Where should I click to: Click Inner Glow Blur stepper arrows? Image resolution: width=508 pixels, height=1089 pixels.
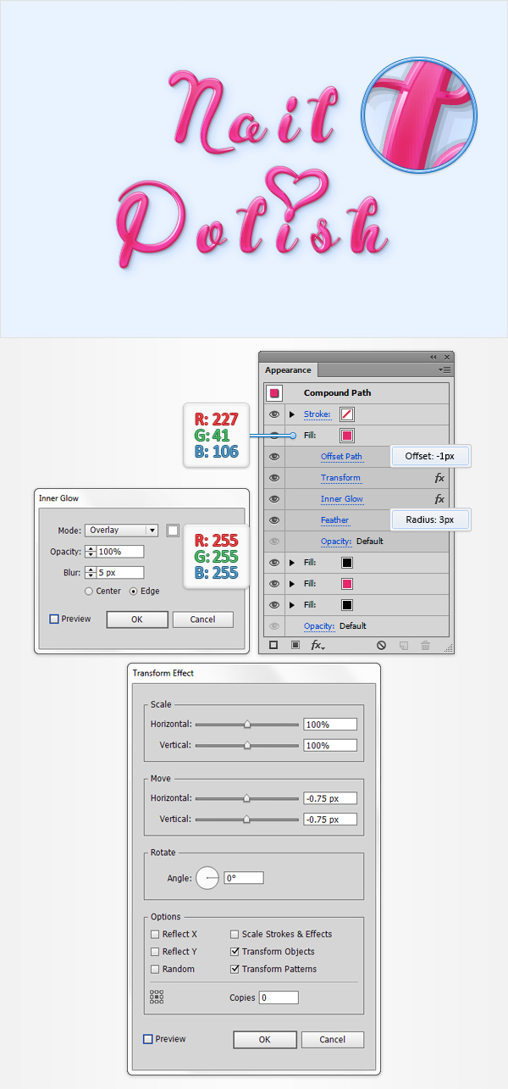[90, 573]
